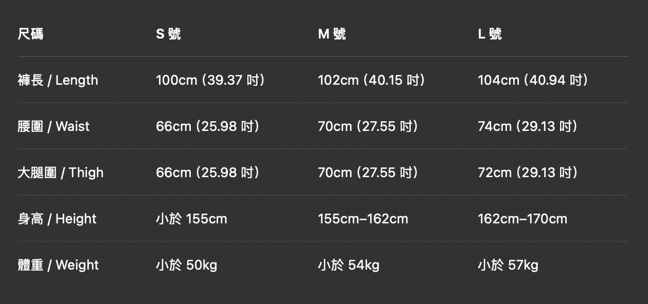
Task: Click the M 號 size header
Action: pyautogui.click(x=332, y=34)
